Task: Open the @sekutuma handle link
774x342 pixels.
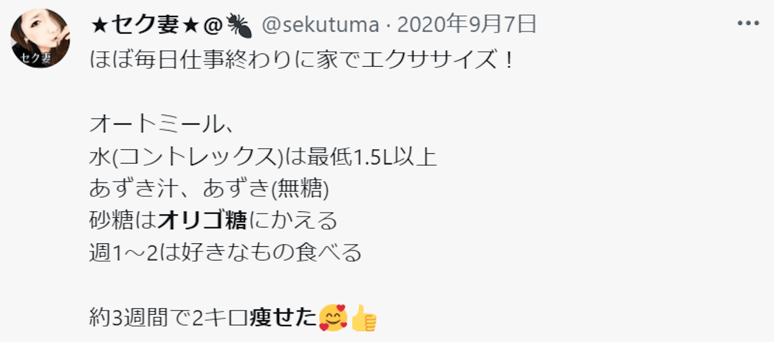Action: [321, 25]
